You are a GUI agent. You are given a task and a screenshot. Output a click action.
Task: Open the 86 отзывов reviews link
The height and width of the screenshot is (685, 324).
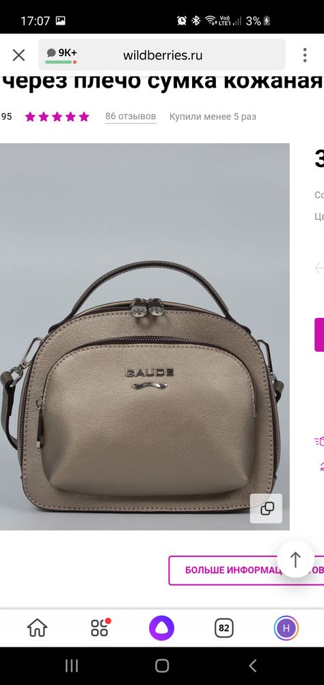pos(131,116)
